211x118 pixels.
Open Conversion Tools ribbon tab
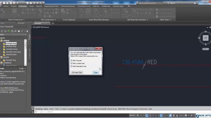(84, 6)
